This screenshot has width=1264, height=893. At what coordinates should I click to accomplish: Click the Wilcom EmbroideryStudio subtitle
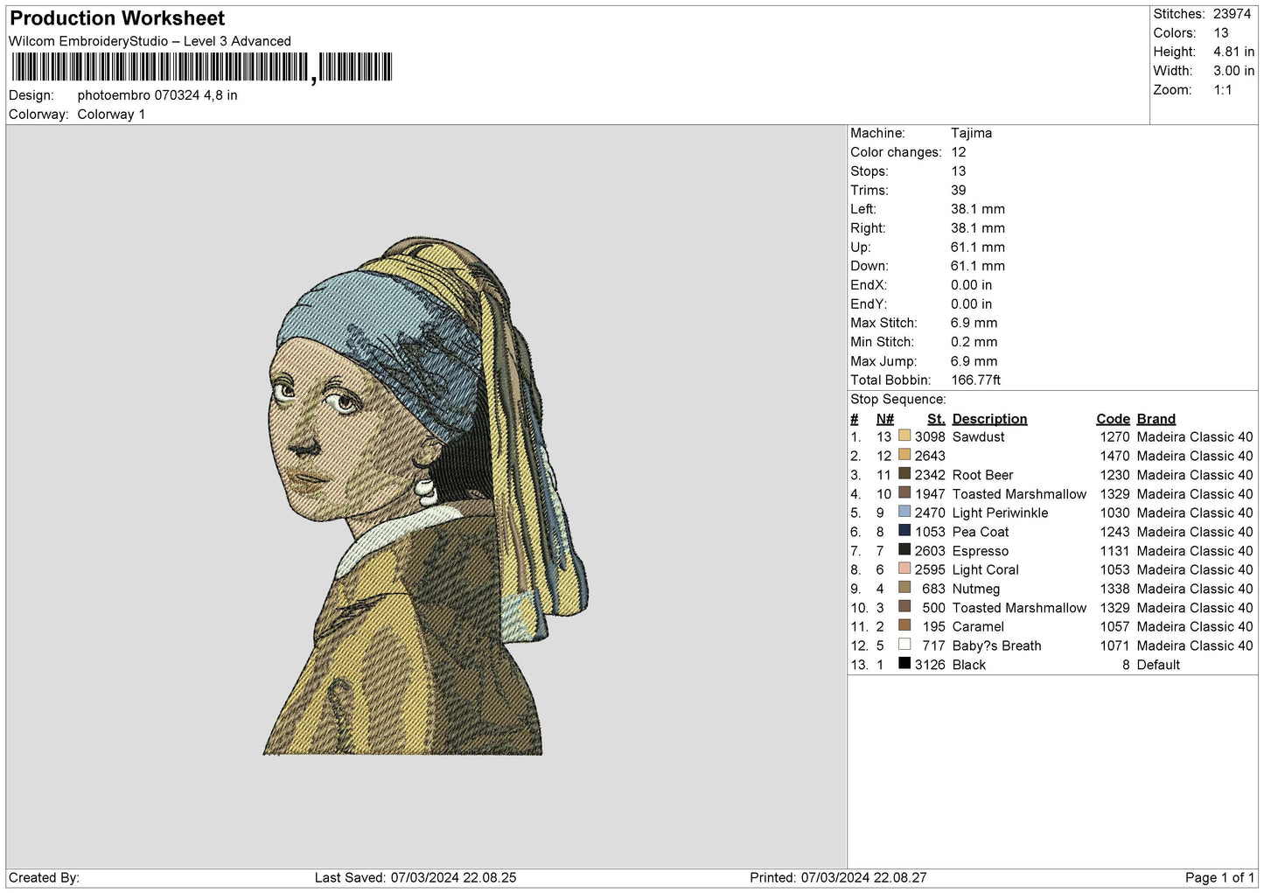tap(150, 41)
